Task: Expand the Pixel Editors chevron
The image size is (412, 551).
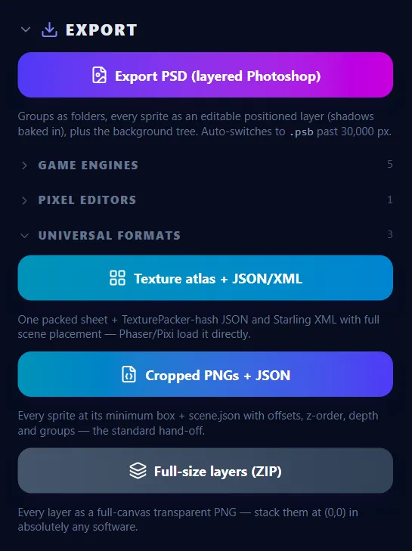Action: (x=24, y=200)
